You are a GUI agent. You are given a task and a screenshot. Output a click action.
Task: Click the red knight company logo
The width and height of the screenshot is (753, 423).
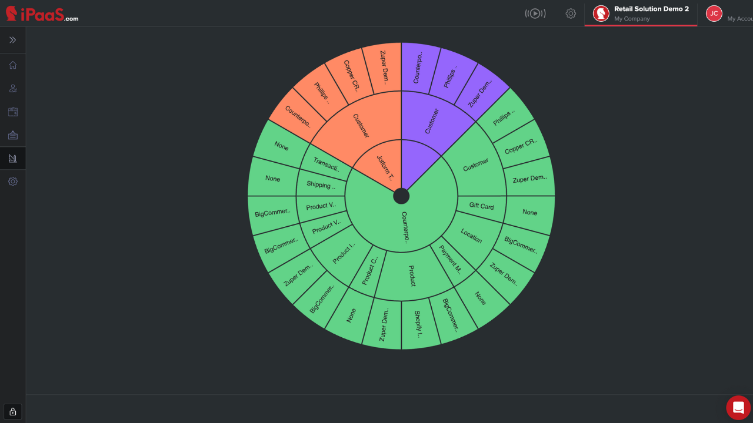point(601,14)
